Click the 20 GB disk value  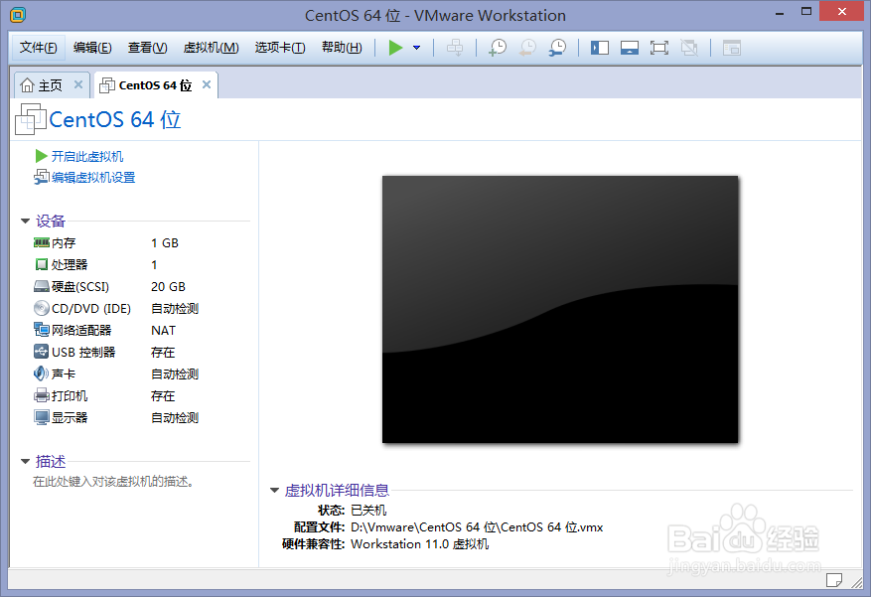pos(168,287)
